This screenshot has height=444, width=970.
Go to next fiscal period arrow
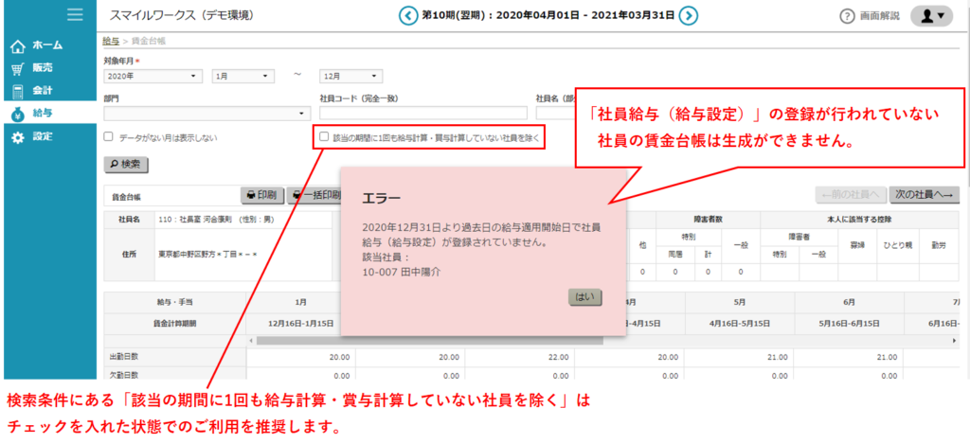tap(689, 15)
